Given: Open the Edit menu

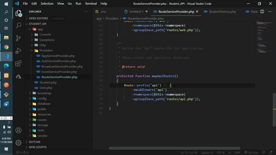Looking at the screenshot, I should [34, 3].
